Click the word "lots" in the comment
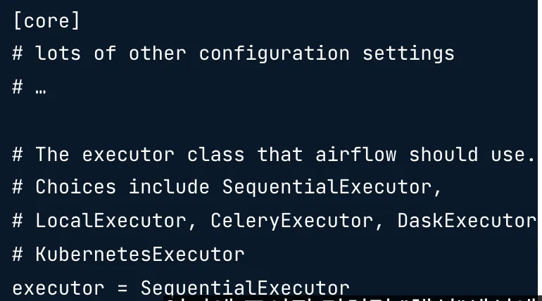 [x=58, y=53]
